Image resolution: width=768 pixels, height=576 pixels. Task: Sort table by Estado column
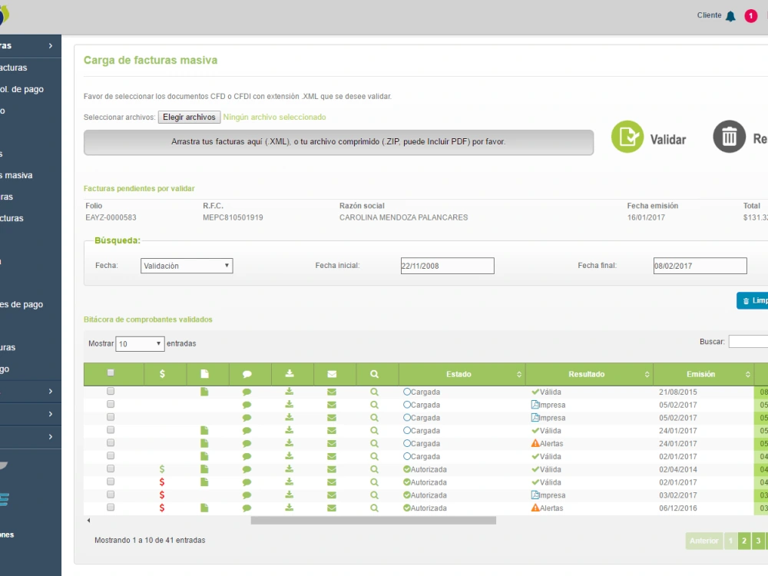tap(462, 374)
